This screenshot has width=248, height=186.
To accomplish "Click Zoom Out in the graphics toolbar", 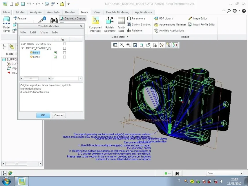I will click(128, 45).
